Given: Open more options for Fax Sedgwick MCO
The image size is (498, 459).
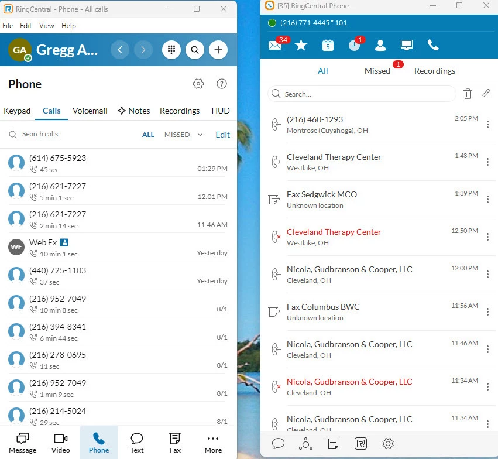Looking at the screenshot, I should (487, 200).
